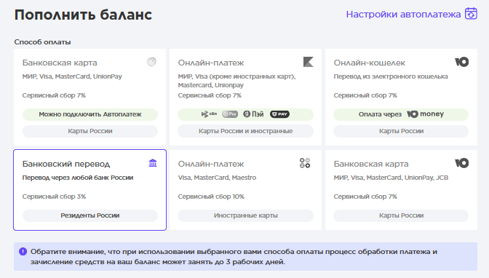Click the text МИР, Visa, MasterCard, UnionPay, JCB
The image size is (489, 278).
pos(391,178)
